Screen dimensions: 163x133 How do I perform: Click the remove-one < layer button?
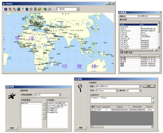click(x=44, y=113)
